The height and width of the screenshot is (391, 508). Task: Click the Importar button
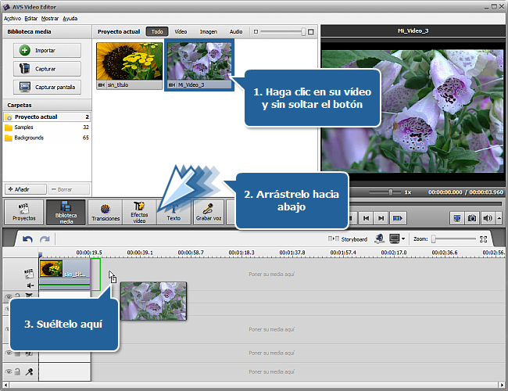(x=46, y=50)
